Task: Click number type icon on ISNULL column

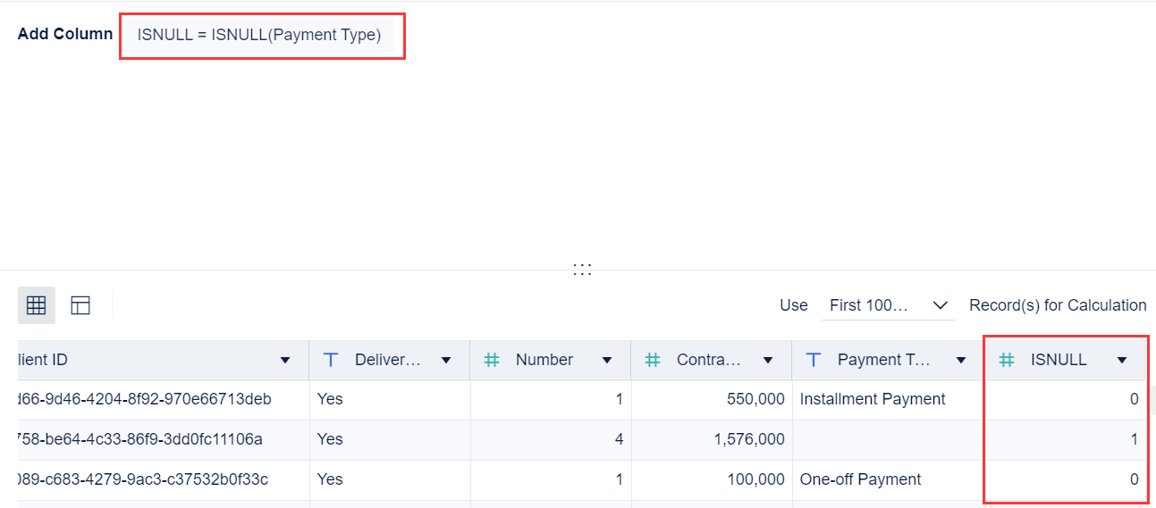Action: [1007, 360]
